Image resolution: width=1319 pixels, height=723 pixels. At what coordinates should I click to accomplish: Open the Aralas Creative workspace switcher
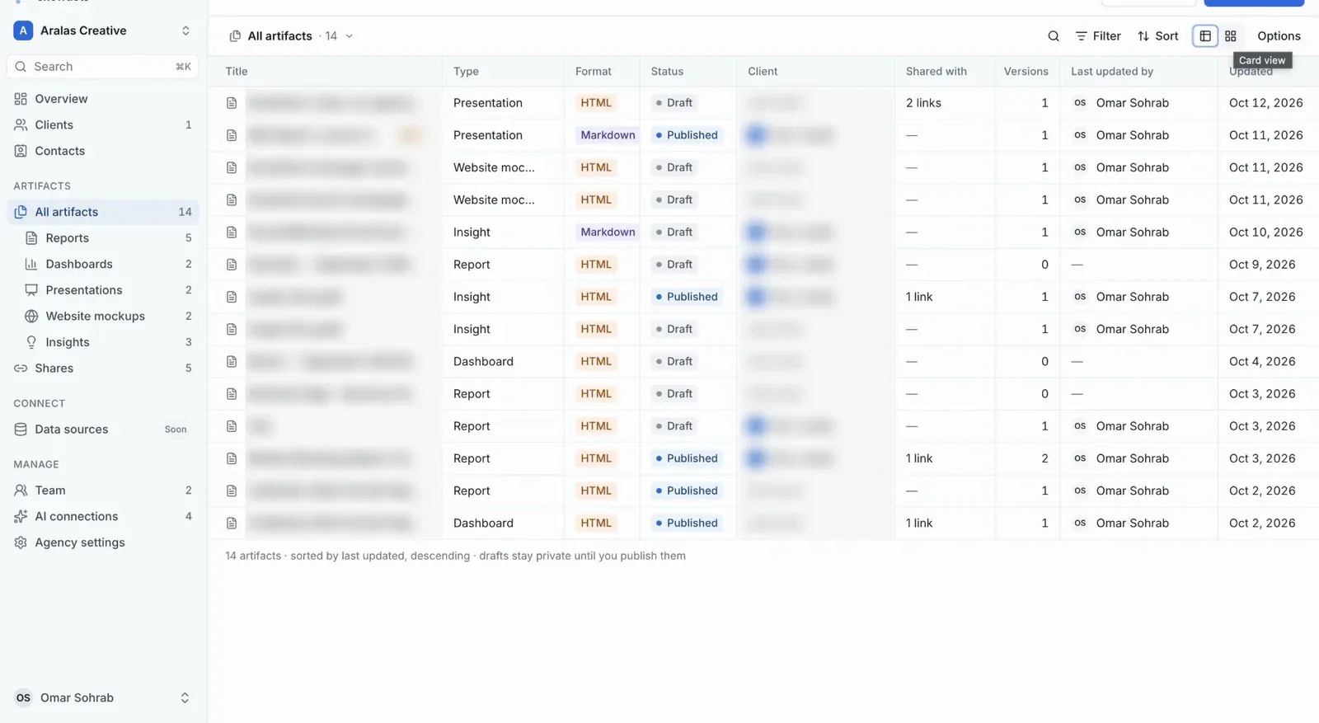tap(103, 31)
